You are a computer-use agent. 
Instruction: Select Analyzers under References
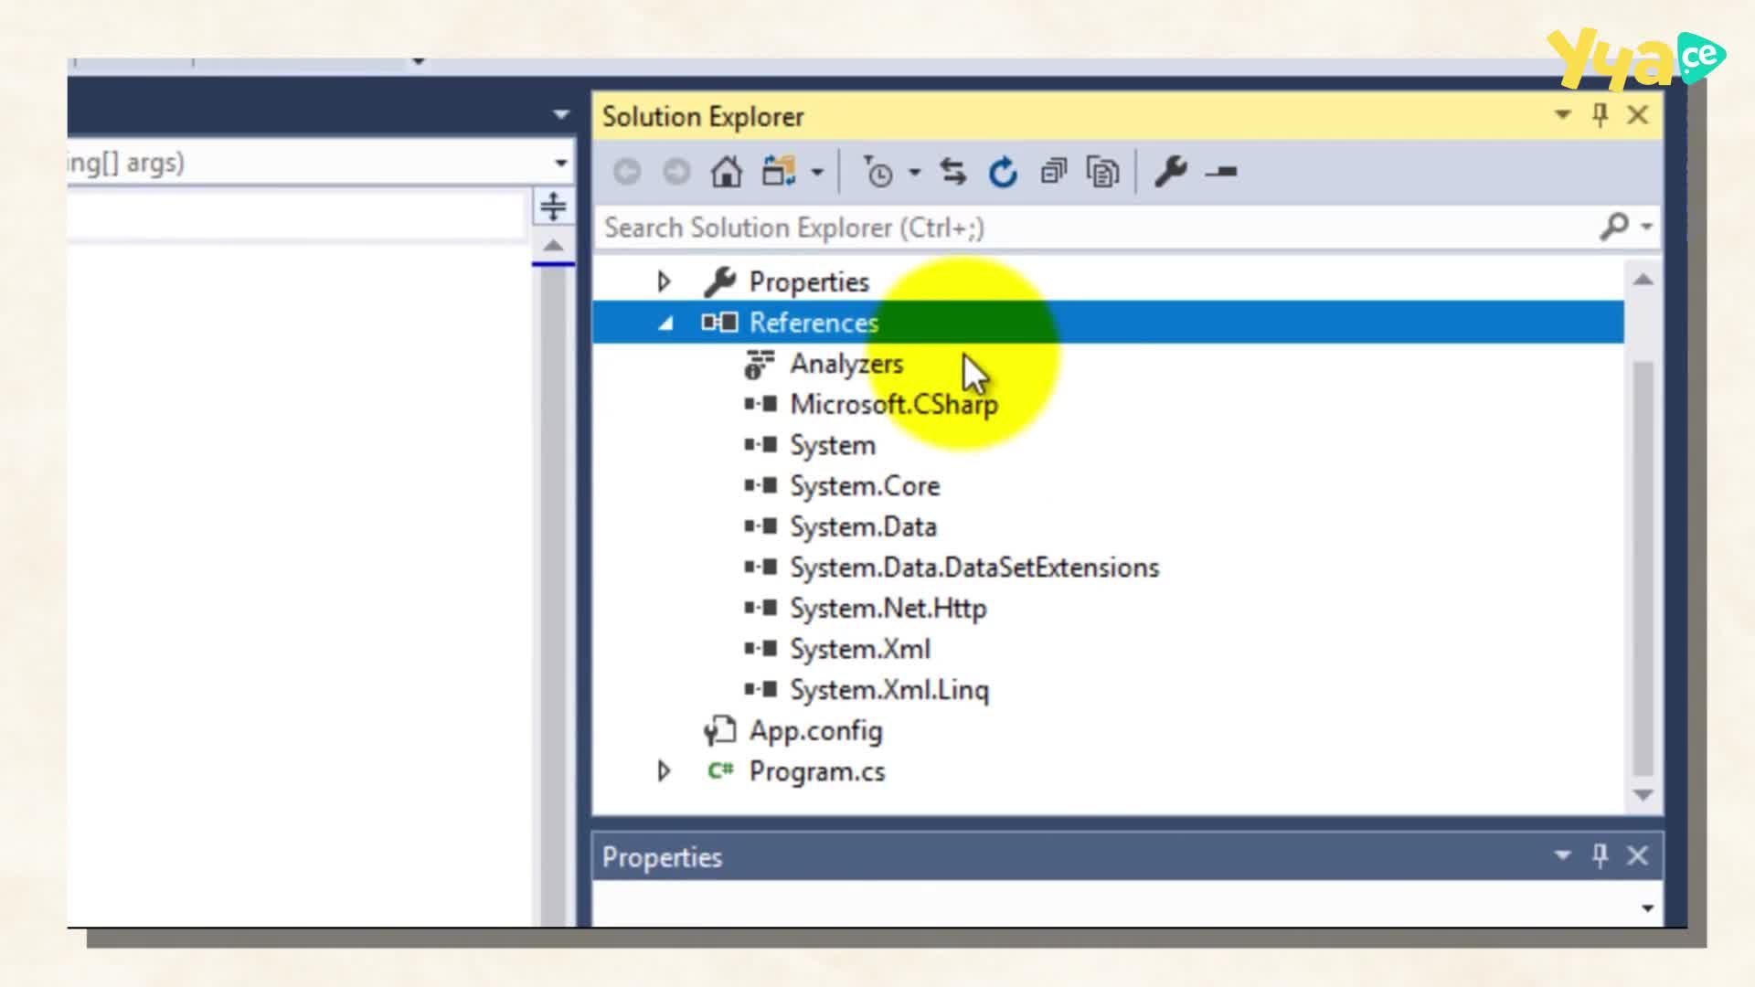click(x=846, y=364)
